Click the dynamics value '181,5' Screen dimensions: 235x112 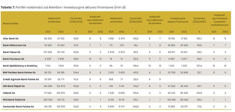pyautogui.click(x=136, y=52)
